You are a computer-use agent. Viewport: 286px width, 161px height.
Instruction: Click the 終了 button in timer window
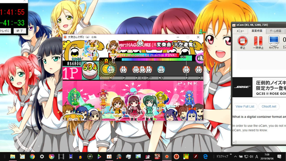coord(20,31)
